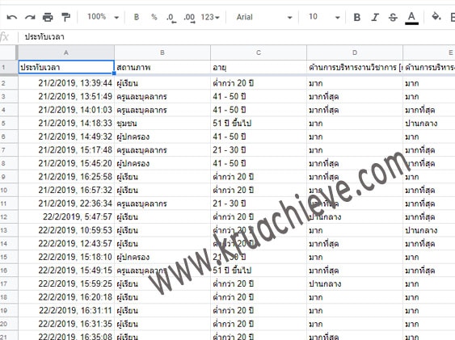The height and width of the screenshot is (340, 455).
Task: Click header cell 'อายุ'
Action: [259, 67]
